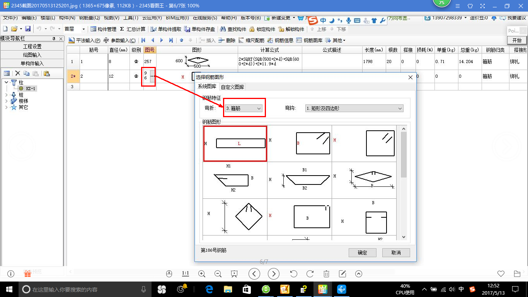Click the 单构件输入 navigation button
Viewport: 528px width, 297px height.
pyautogui.click(x=32, y=63)
